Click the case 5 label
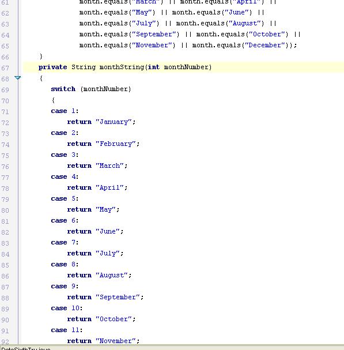Image resolution: width=344 pixels, height=350 pixels. tap(65, 198)
